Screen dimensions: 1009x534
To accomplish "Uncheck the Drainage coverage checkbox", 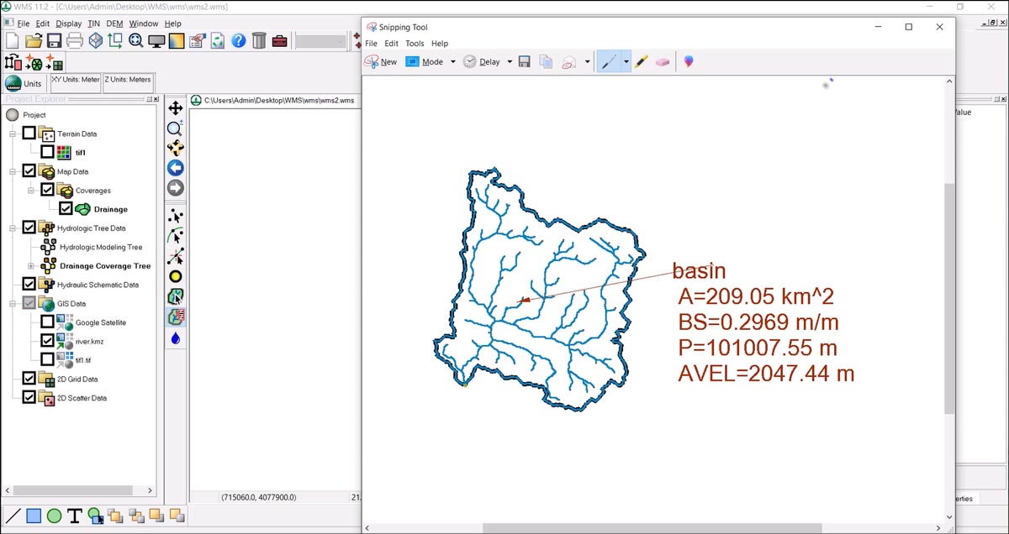I will 66,209.
